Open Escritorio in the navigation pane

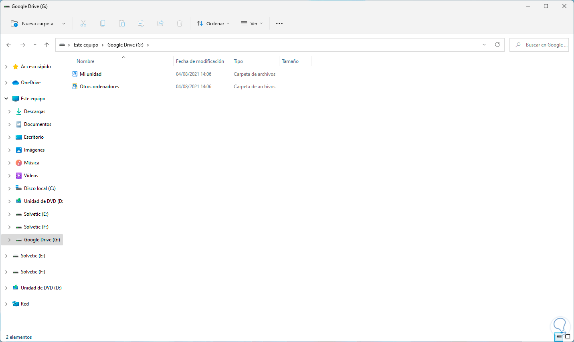[x=34, y=137]
